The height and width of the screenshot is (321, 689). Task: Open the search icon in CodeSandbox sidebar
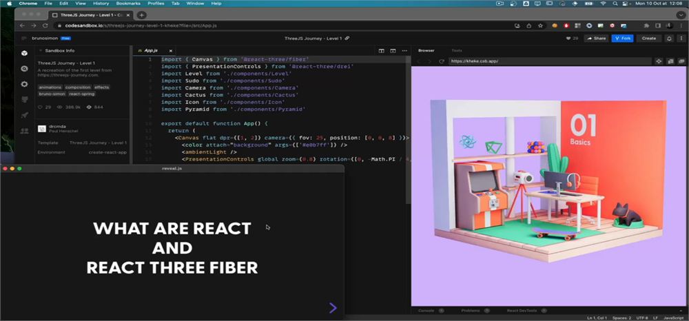[25, 68]
